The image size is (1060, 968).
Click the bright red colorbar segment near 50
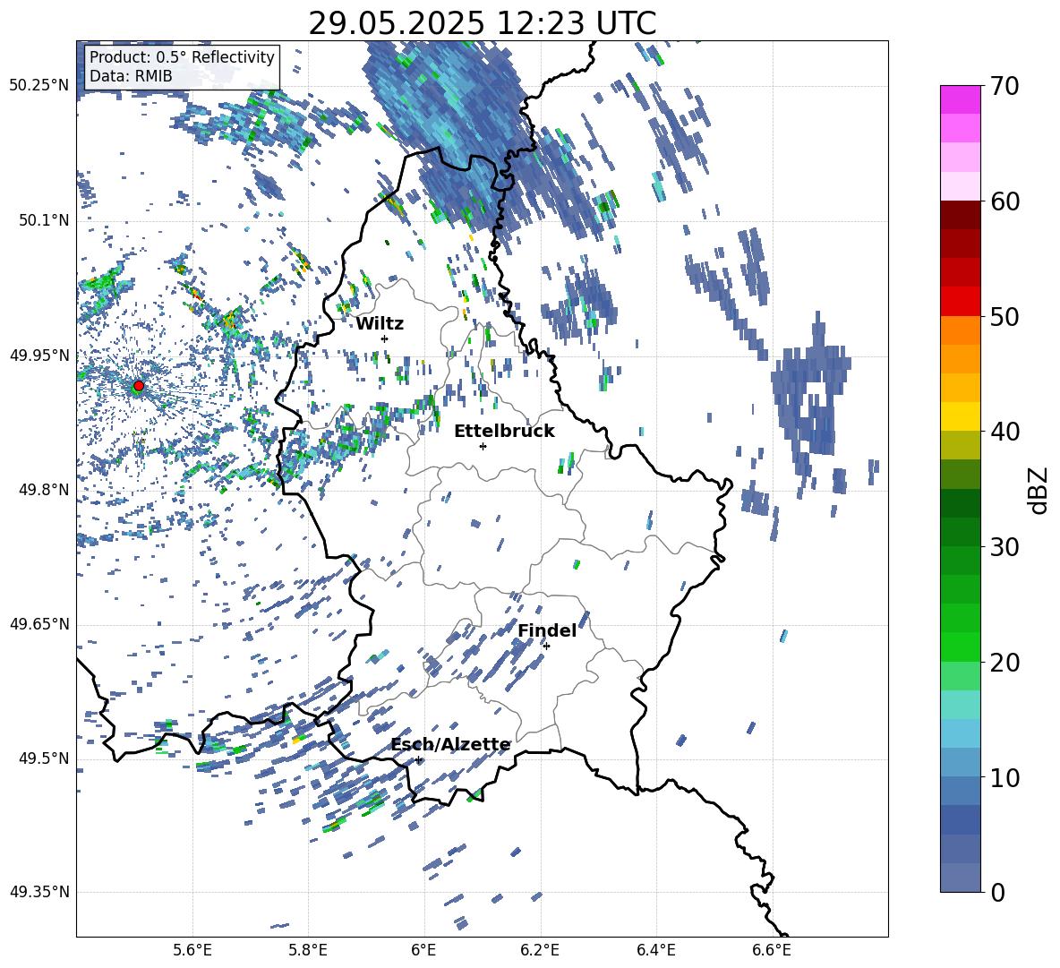coord(960,302)
